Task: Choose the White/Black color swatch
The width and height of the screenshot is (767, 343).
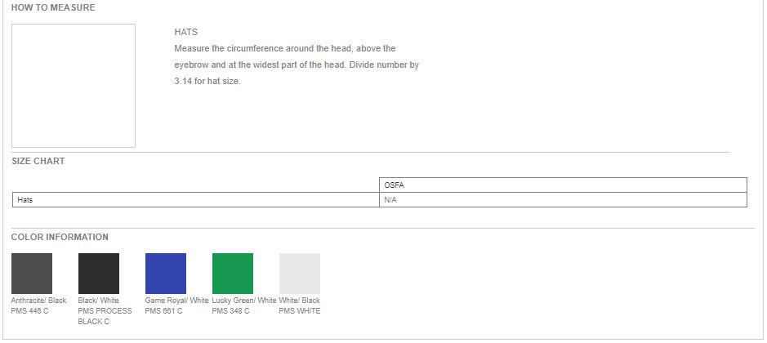Action: pos(300,274)
